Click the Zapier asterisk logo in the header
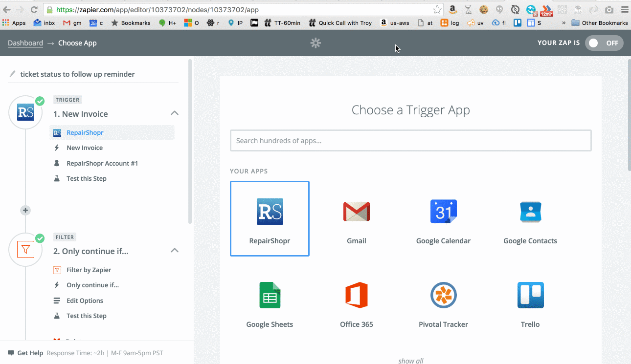631x364 pixels. [x=315, y=43]
